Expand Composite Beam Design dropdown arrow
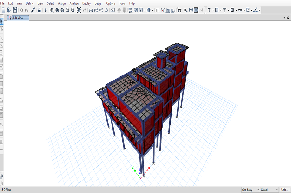Screen dimensions: 291x193 228,10
